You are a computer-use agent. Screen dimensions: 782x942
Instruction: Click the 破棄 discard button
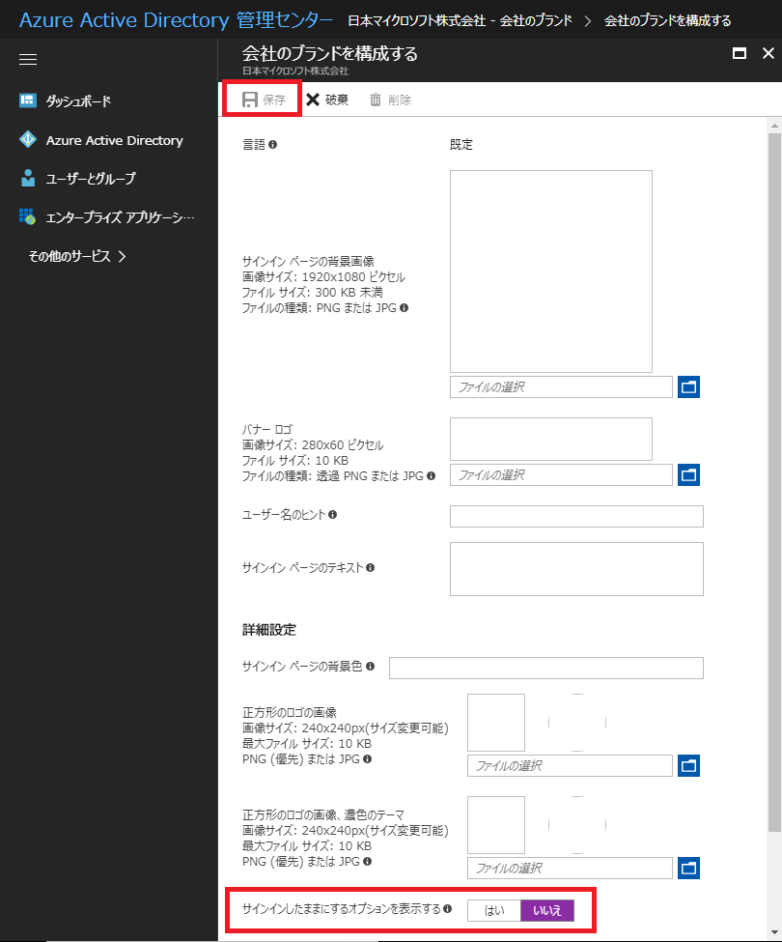click(x=327, y=100)
